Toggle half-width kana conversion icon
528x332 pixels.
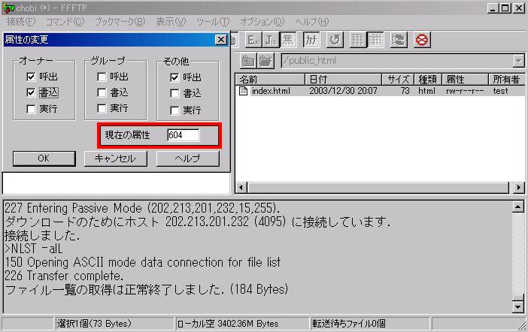click(x=311, y=40)
